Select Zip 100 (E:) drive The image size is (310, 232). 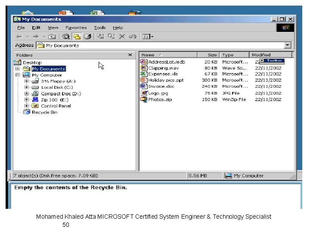click(55, 100)
